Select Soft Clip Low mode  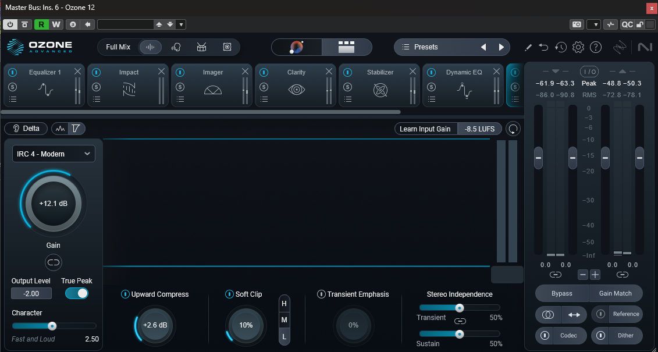[284, 336]
